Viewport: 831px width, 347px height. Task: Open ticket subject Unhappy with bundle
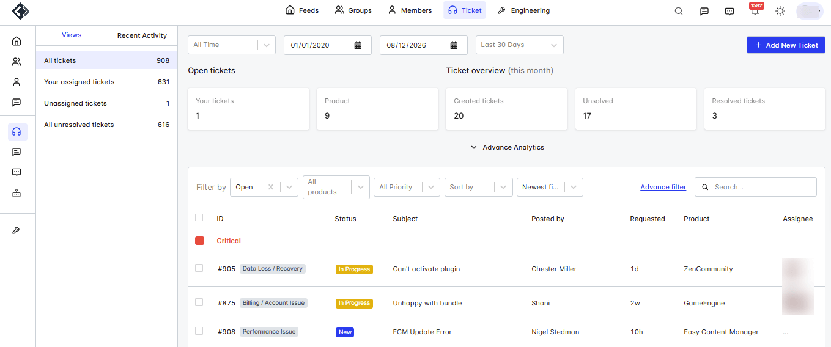(x=427, y=303)
